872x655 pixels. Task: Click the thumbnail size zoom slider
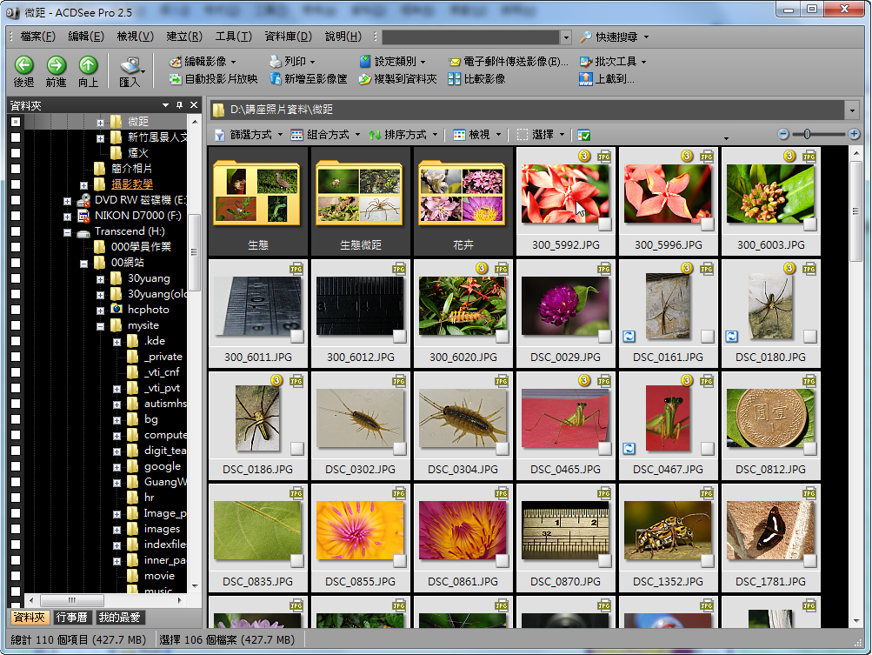(x=808, y=134)
